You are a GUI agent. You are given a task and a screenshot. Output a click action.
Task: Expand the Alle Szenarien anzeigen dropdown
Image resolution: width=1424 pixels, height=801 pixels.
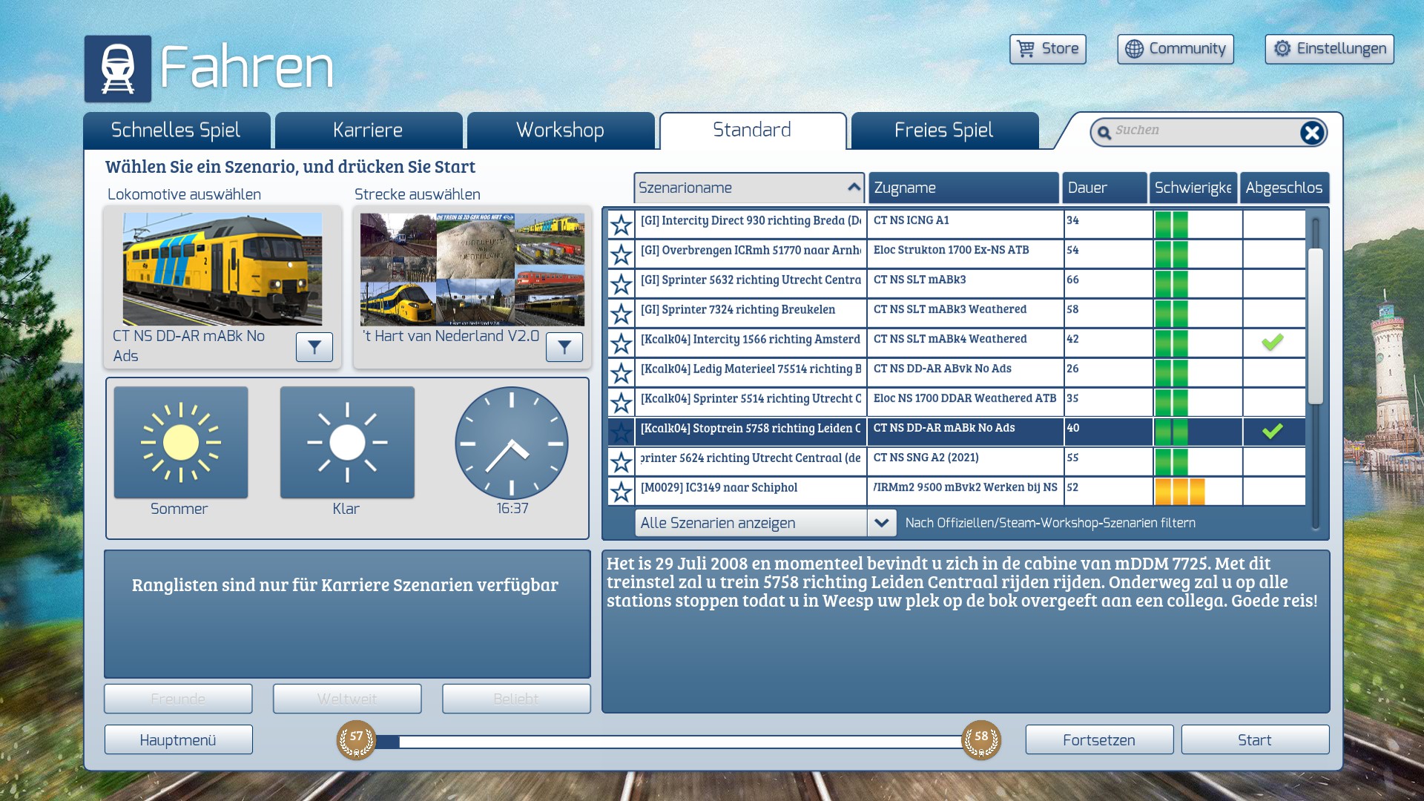pyautogui.click(x=881, y=523)
